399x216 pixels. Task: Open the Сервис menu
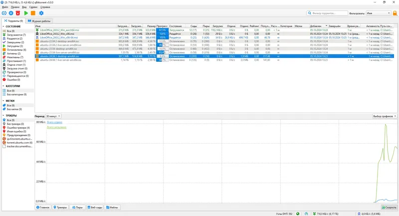click(x=33, y=7)
